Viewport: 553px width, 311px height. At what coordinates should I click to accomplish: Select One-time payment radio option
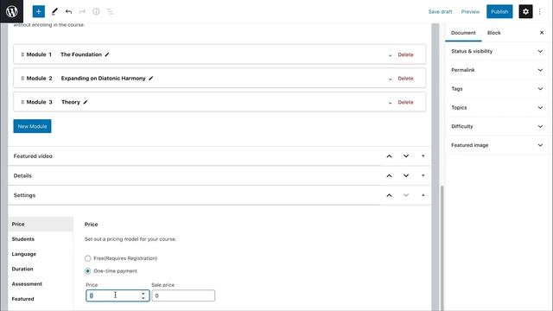pos(87,271)
